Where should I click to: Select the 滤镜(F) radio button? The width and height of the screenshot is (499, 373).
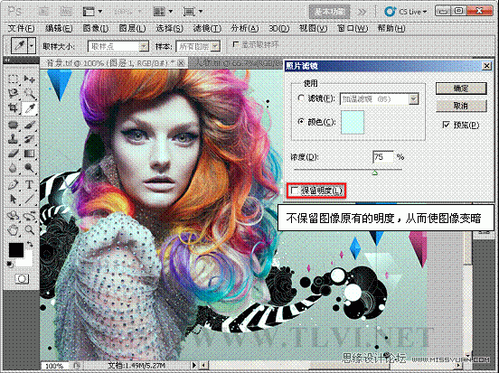pos(301,98)
